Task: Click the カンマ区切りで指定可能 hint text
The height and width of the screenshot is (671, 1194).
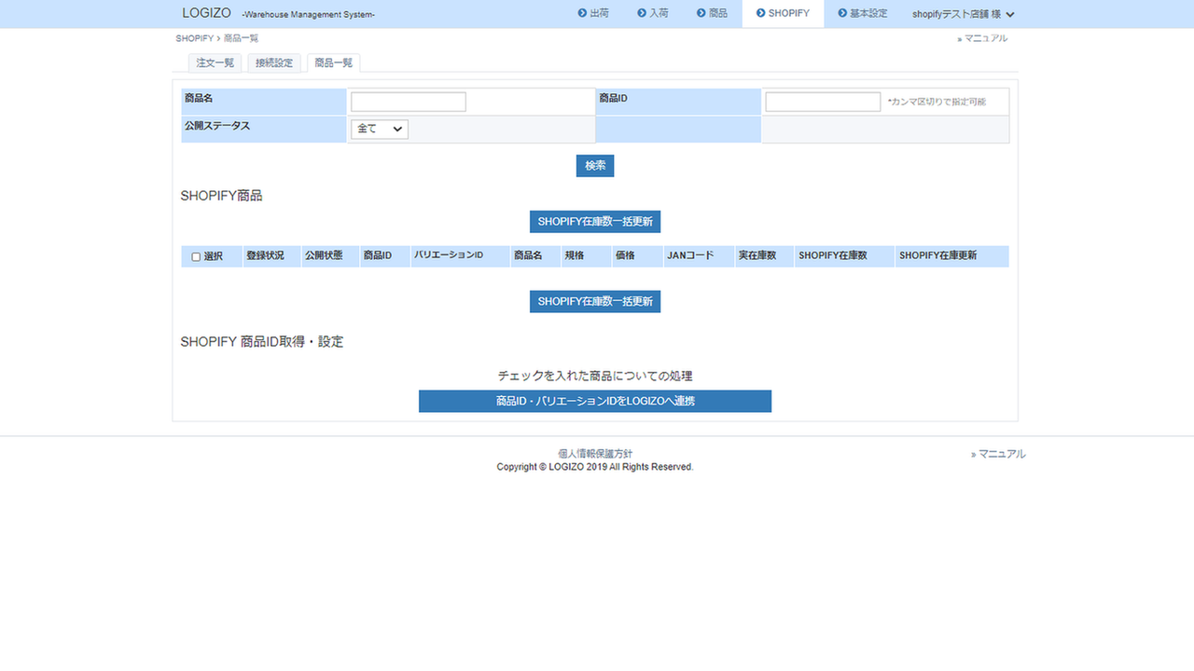Action: pyautogui.click(x=937, y=102)
